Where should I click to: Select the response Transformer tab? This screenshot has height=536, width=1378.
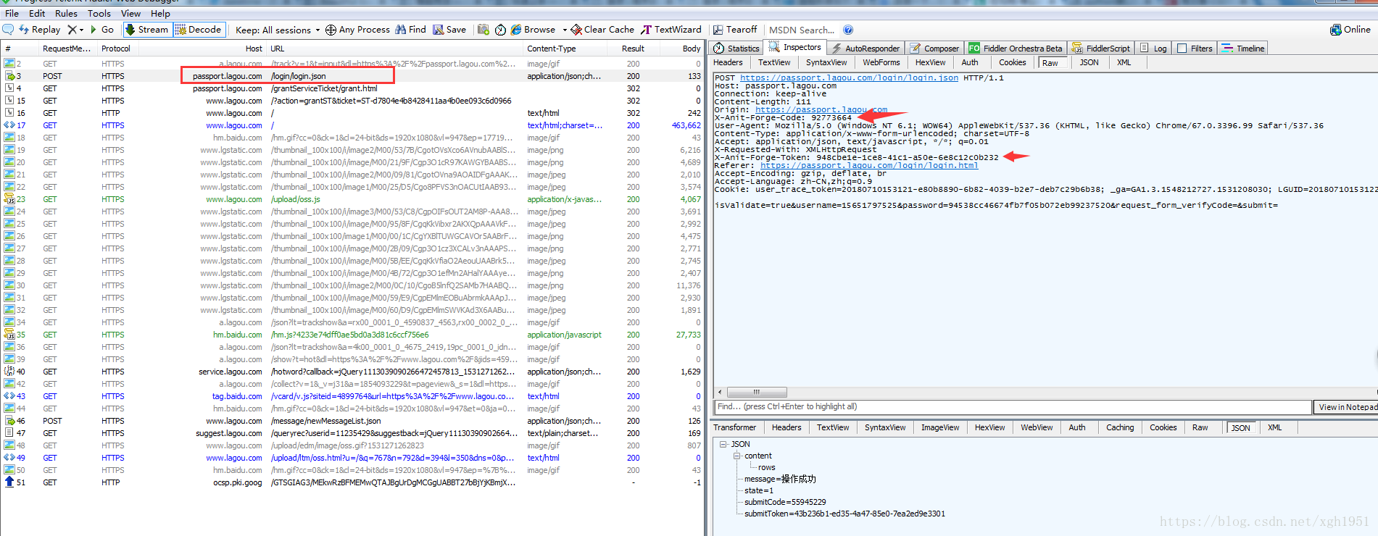[x=734, y=427]
